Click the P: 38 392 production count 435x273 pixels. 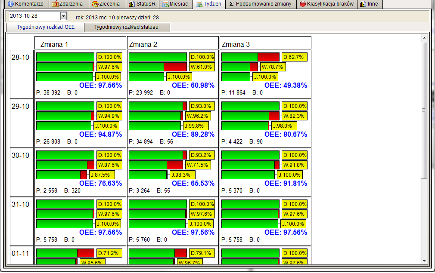pyautogui.click(x=48, y=93)
